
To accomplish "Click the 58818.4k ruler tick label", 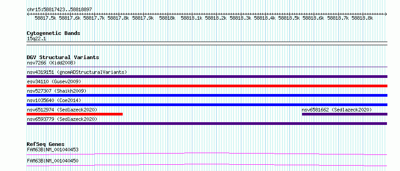I will [x=265, y=18].
